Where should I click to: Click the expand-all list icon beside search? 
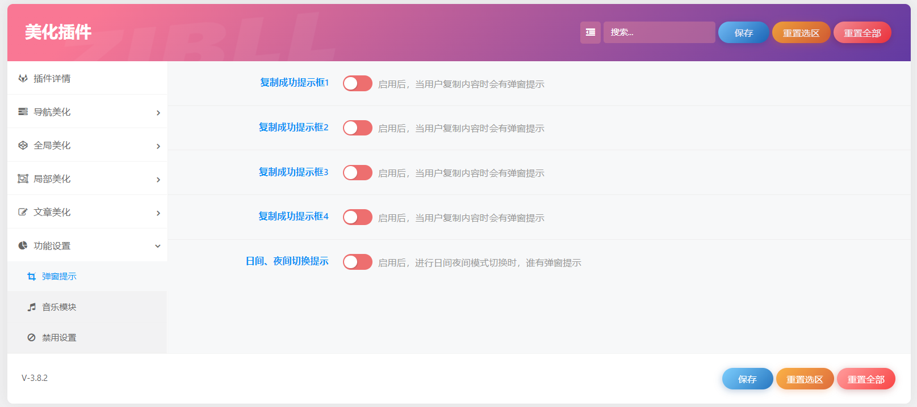coord(590,32)
